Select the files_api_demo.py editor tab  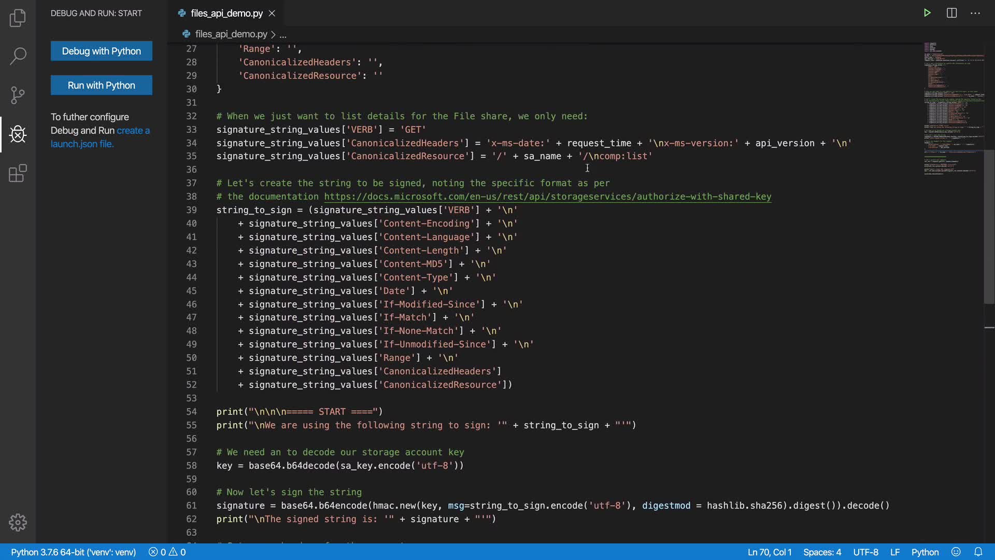coord(226,13)
